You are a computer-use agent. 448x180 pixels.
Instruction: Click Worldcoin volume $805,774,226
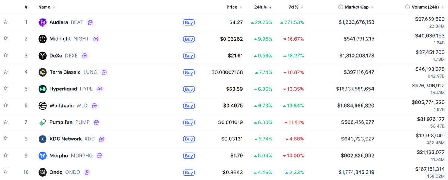pyautogui.click(x=428, y=102)
